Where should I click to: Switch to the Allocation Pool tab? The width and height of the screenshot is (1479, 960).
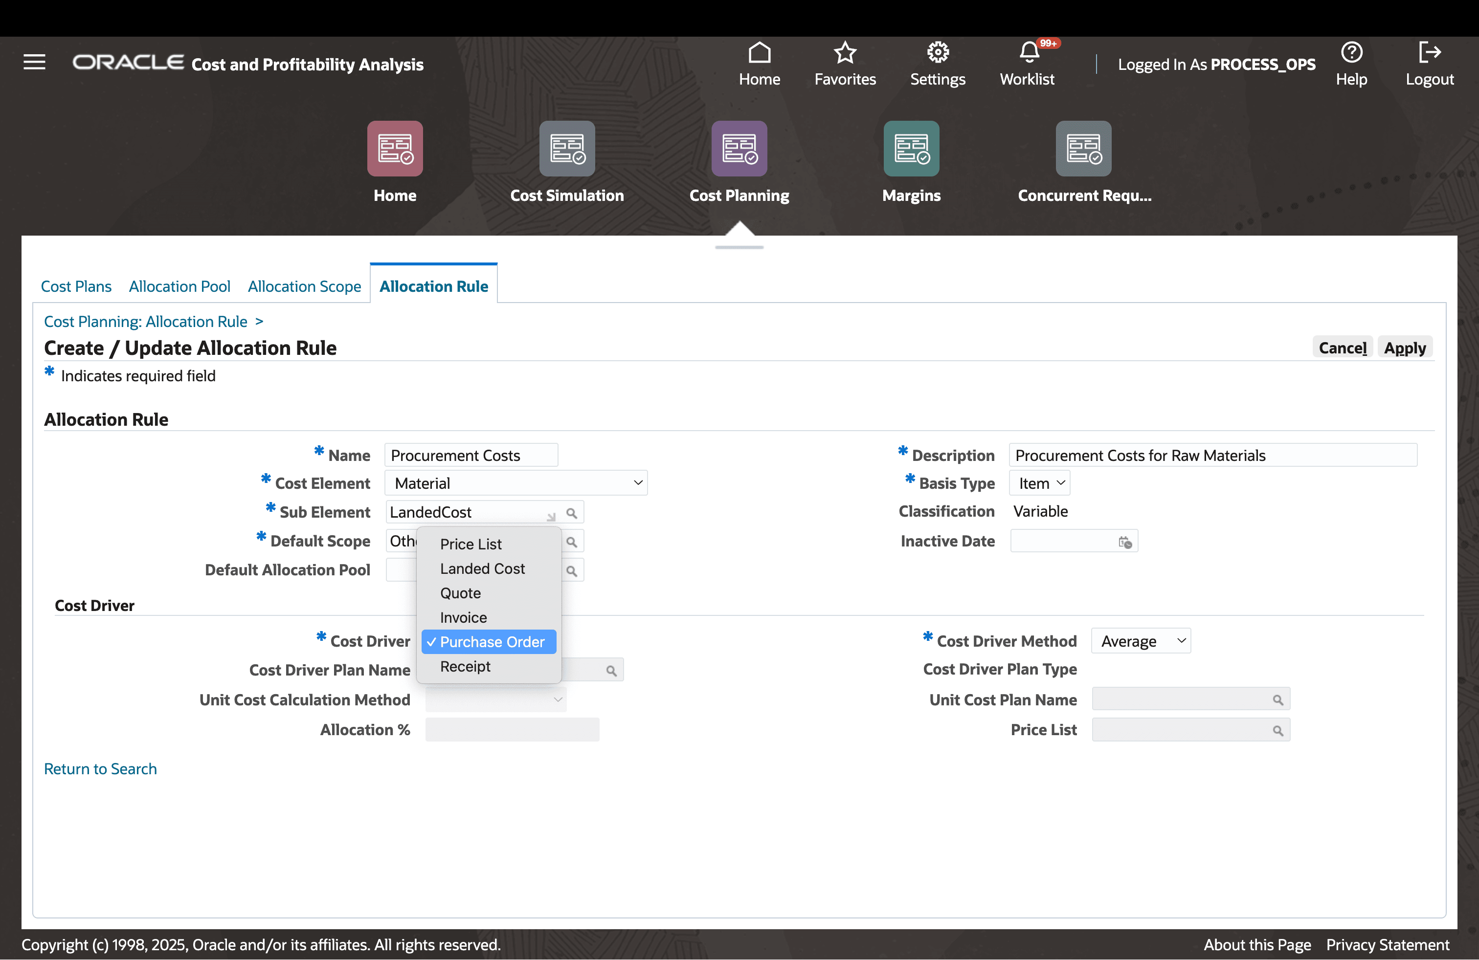click(179, 286)
